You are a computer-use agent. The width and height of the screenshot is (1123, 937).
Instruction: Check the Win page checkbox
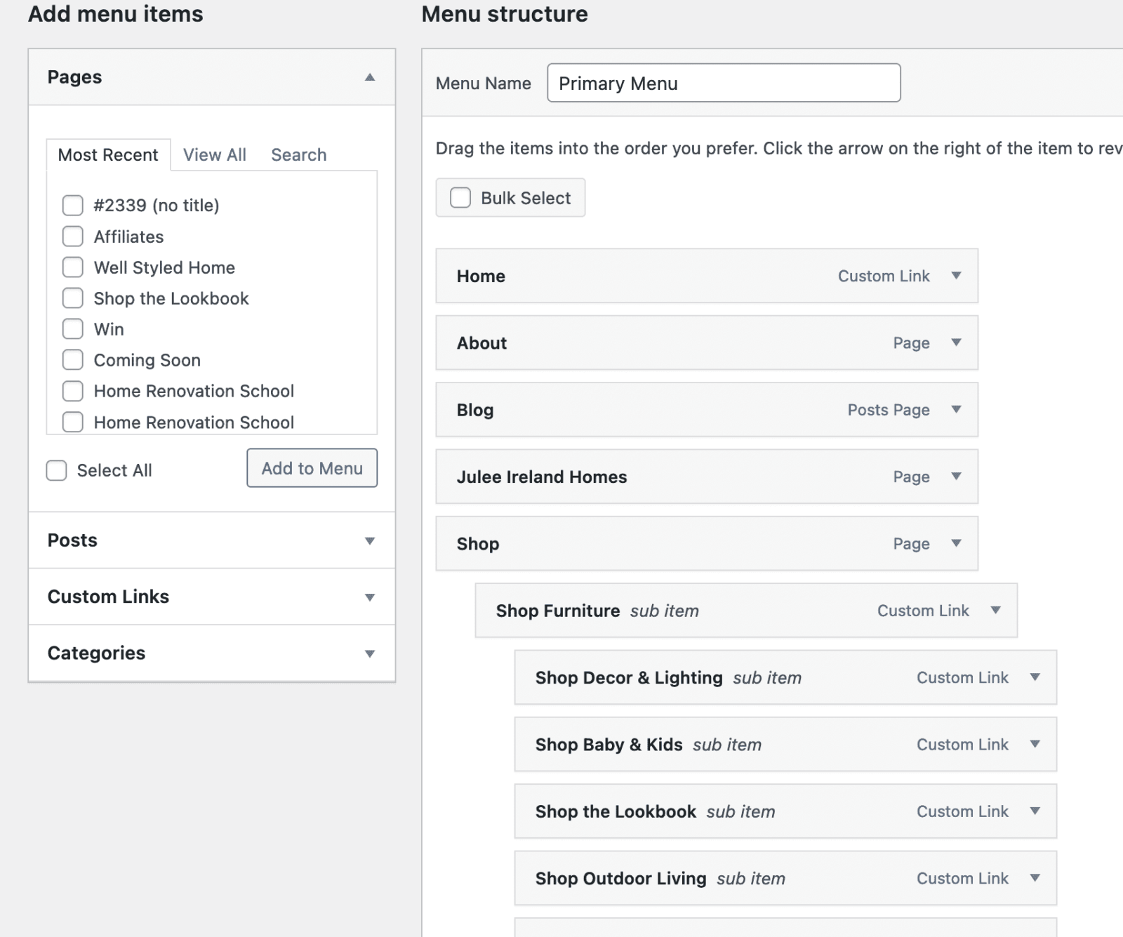[73, 328]
